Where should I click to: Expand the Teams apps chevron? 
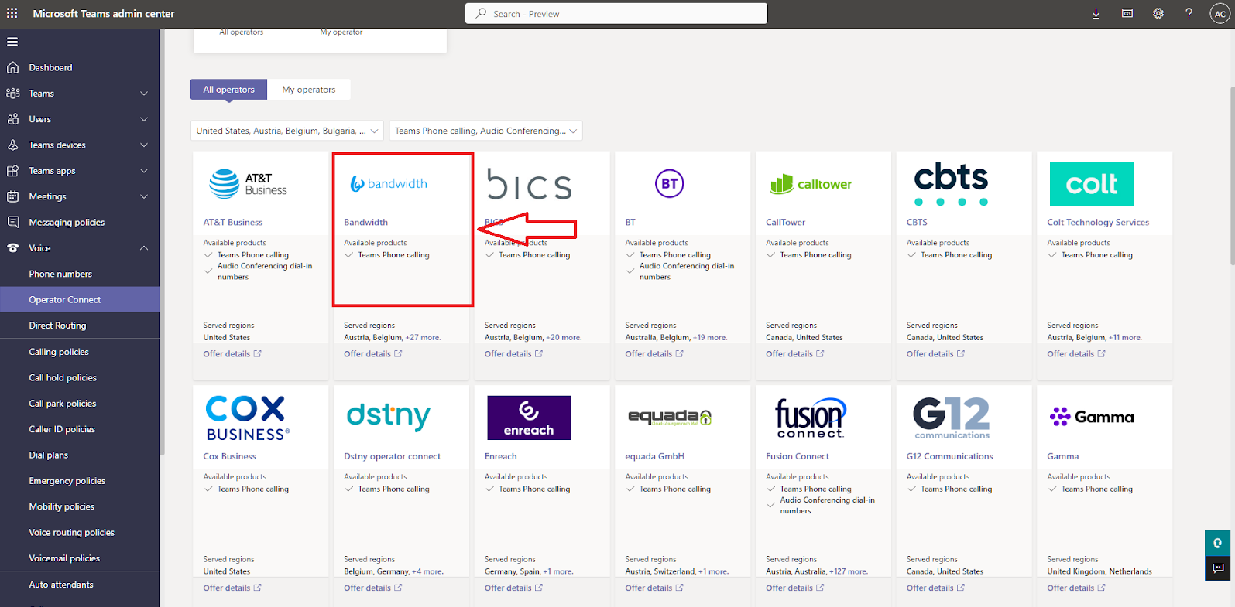[144, 171]
